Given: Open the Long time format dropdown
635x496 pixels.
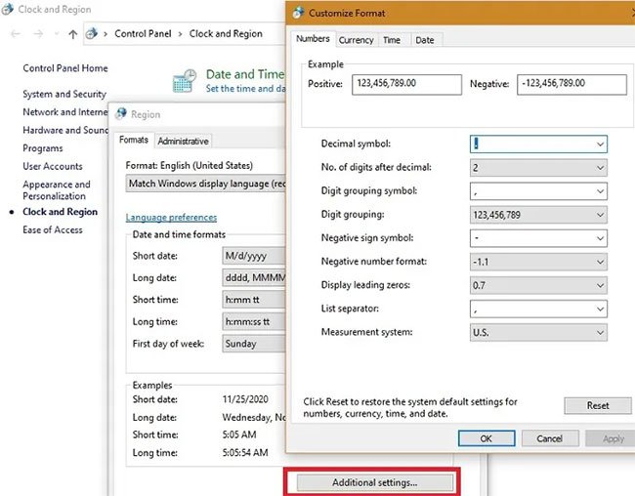Looking at the screenshot, I should 254,321.
